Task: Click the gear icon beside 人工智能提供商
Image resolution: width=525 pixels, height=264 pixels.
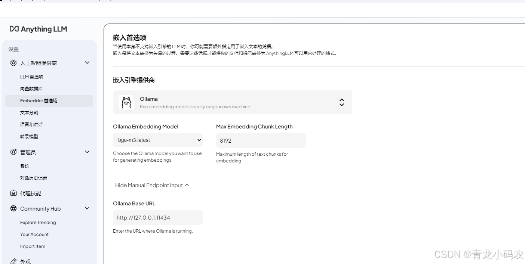Action: (x=13, y=63)
